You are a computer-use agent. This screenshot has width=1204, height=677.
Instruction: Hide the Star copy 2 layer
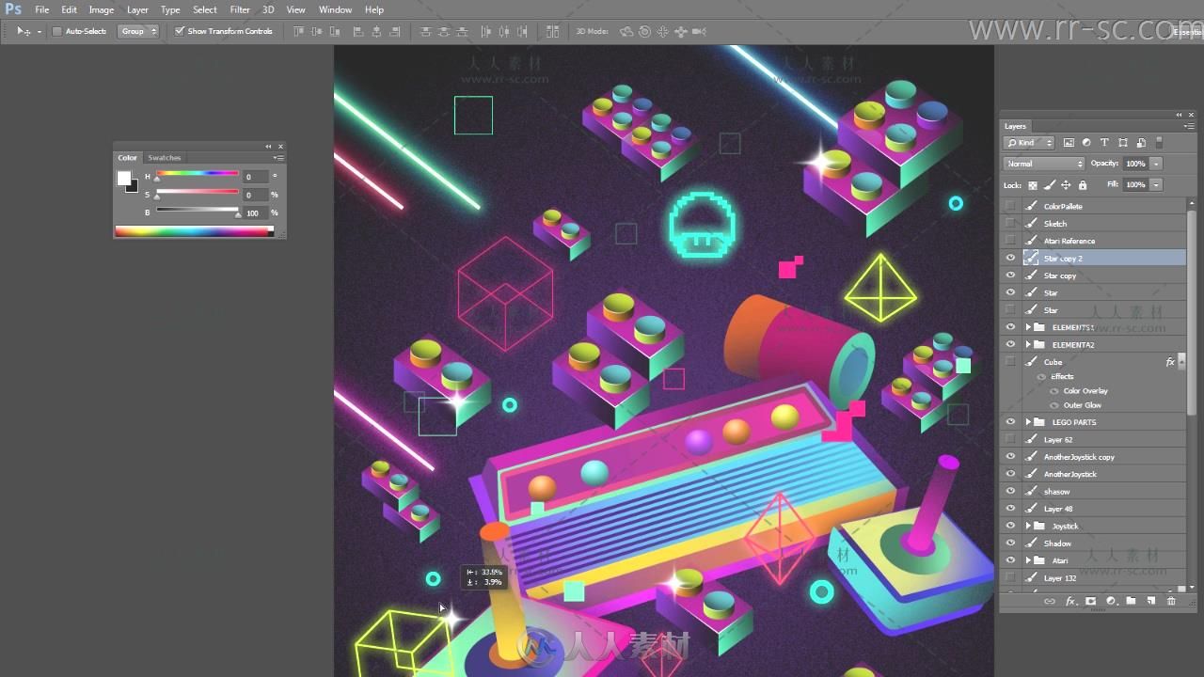(x=1010, y=259)
